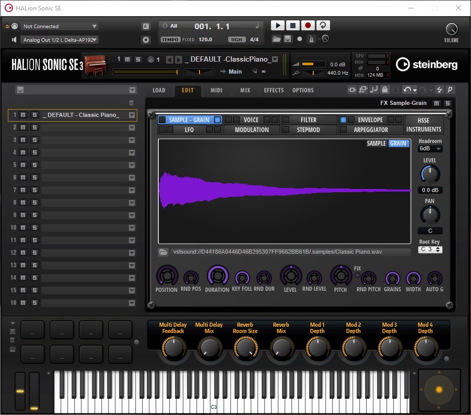Click the note-expression toolbar icon
471x415 pixels.
[x=374, y=89]
